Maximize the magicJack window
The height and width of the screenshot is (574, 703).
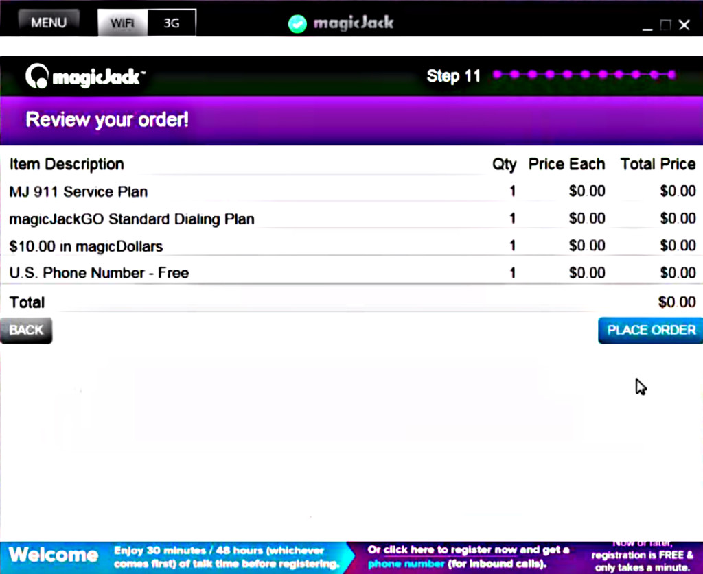665,25
